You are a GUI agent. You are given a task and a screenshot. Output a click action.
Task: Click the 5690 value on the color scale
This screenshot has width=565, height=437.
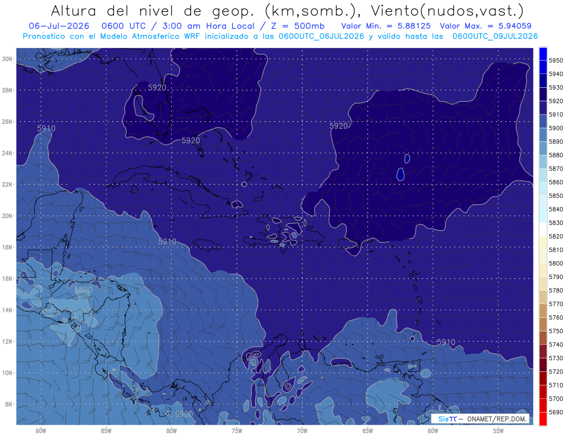pyautogui.click(x=556, y=412)
